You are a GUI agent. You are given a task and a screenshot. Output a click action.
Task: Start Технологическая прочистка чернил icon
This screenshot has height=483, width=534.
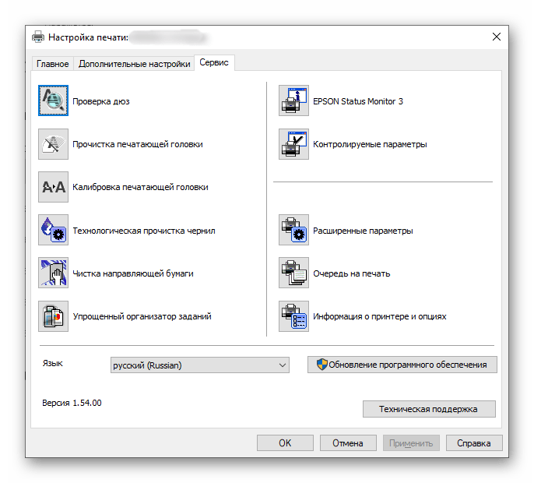pos(53,230)
